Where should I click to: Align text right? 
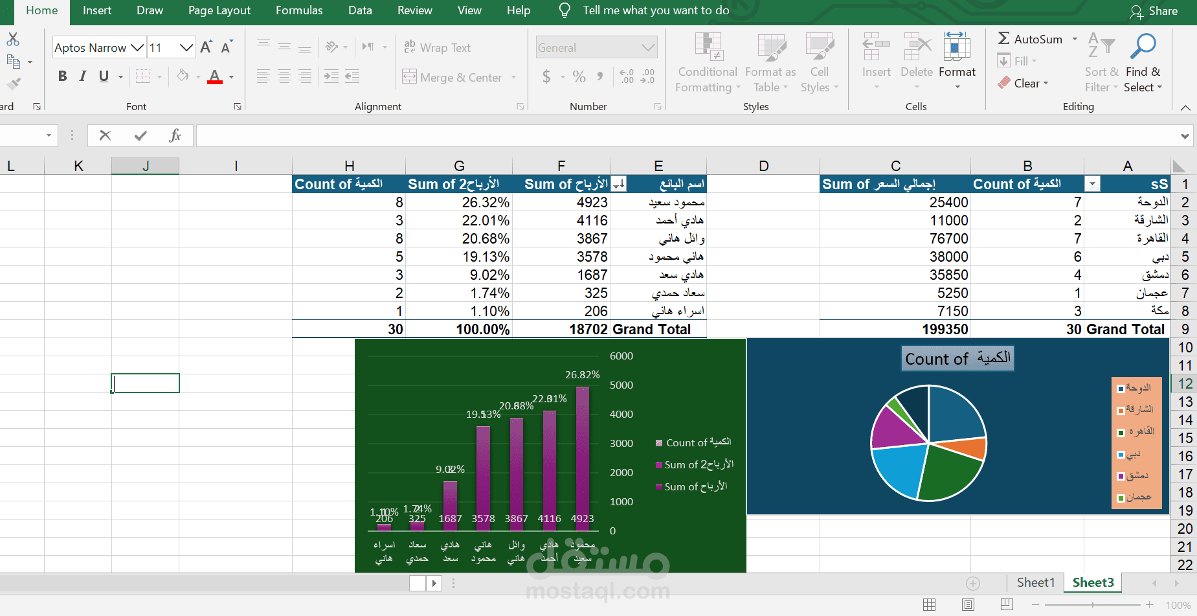(x=304, y=76)
